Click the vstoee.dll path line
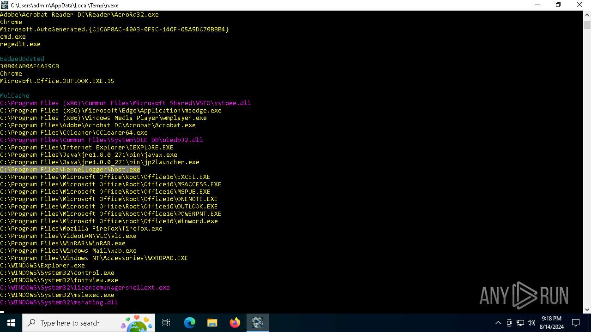Viewport: 591px width, 332px height. (126, 103)
